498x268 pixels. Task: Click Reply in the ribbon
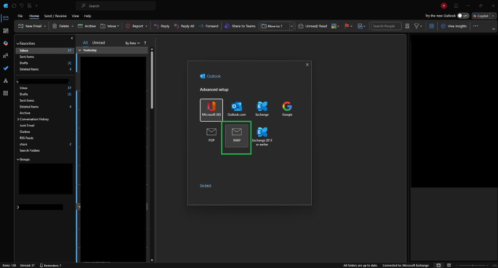(x=161, y=26)
